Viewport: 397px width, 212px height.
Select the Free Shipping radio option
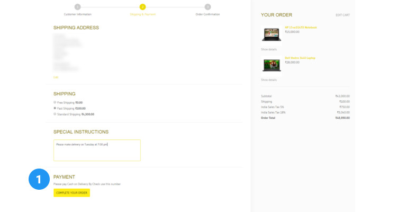[x=55, y=102]
